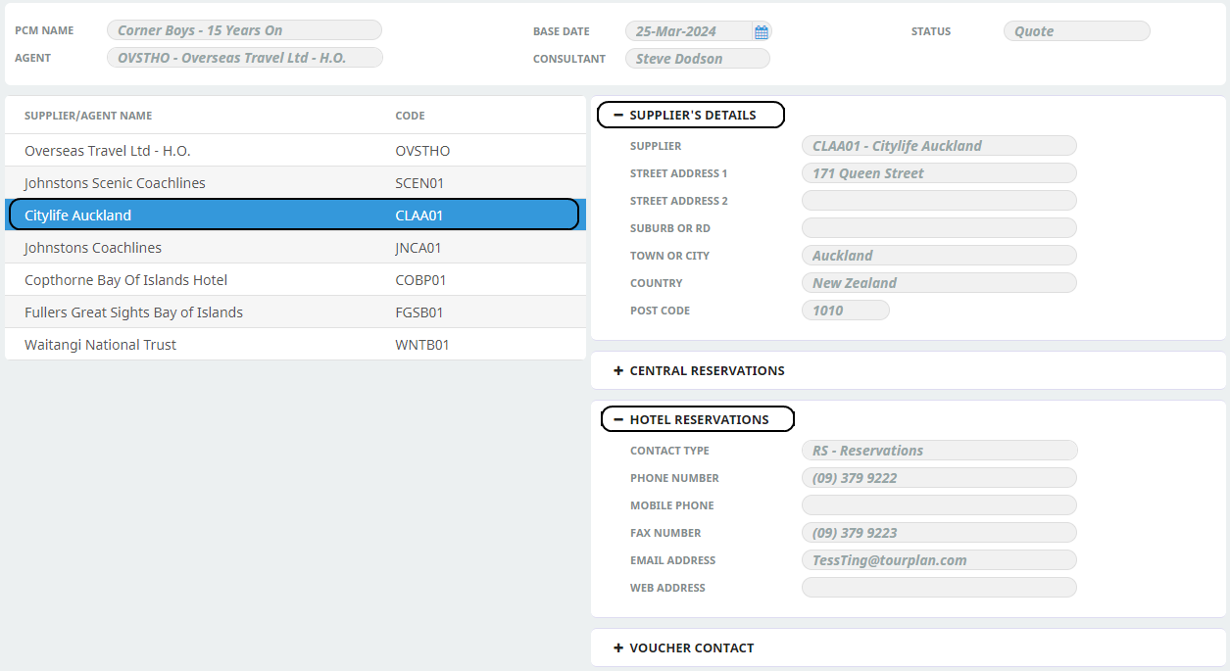Screen dimensions: 1230x671
Task: Click the Email Address field
Action: click(x=938, y=560)
